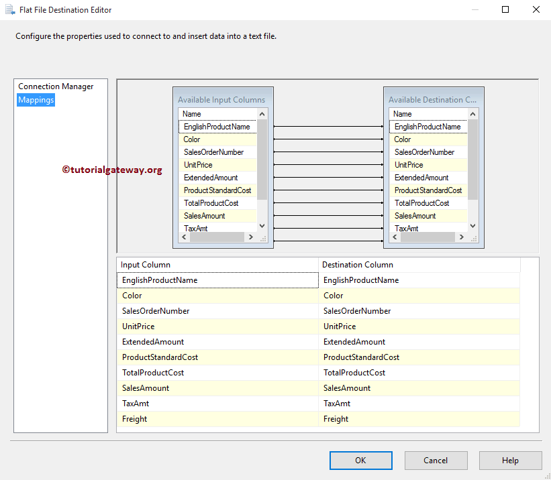Click scroll-down arrow in Available Input Columns list
Viewport: 551px width, 480px height.
coord(262,226)
